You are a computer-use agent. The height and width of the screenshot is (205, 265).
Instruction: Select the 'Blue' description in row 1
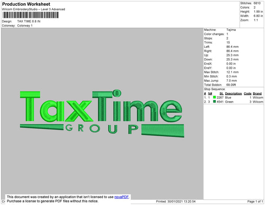coord(228,98)
